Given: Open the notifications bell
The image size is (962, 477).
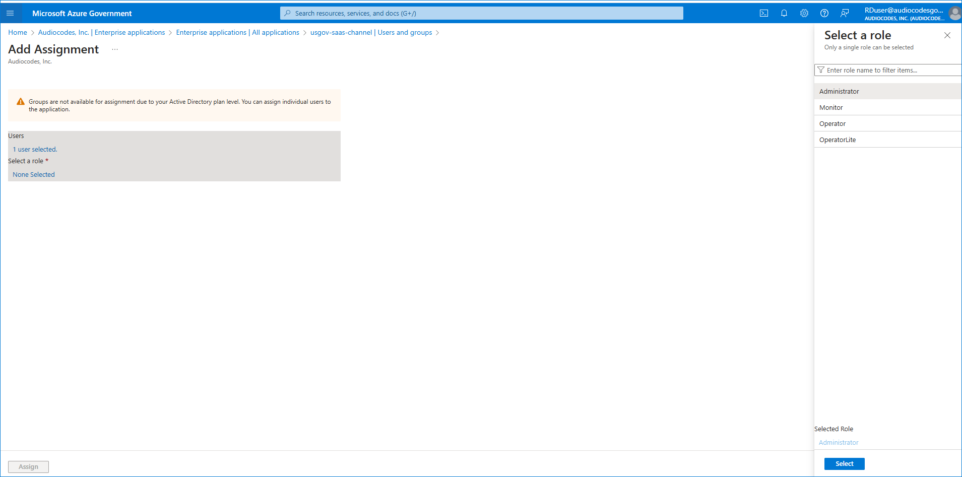Looking at the screenshot, I should point(784,13).
